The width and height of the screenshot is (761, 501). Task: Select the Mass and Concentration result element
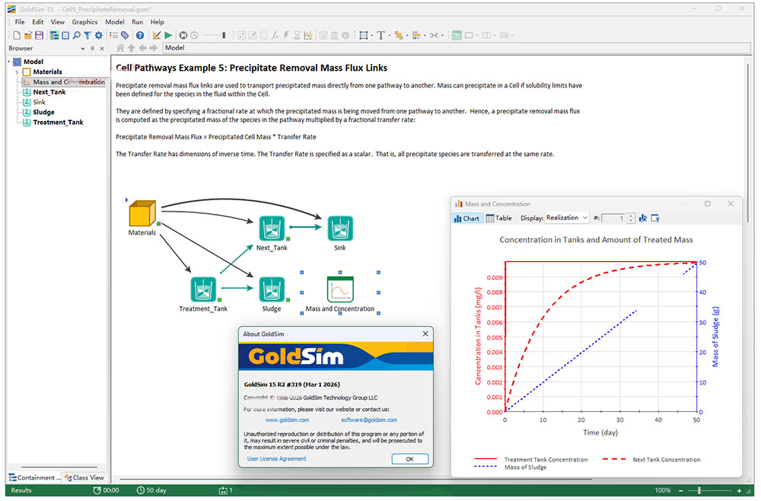(x=339, y=289)
